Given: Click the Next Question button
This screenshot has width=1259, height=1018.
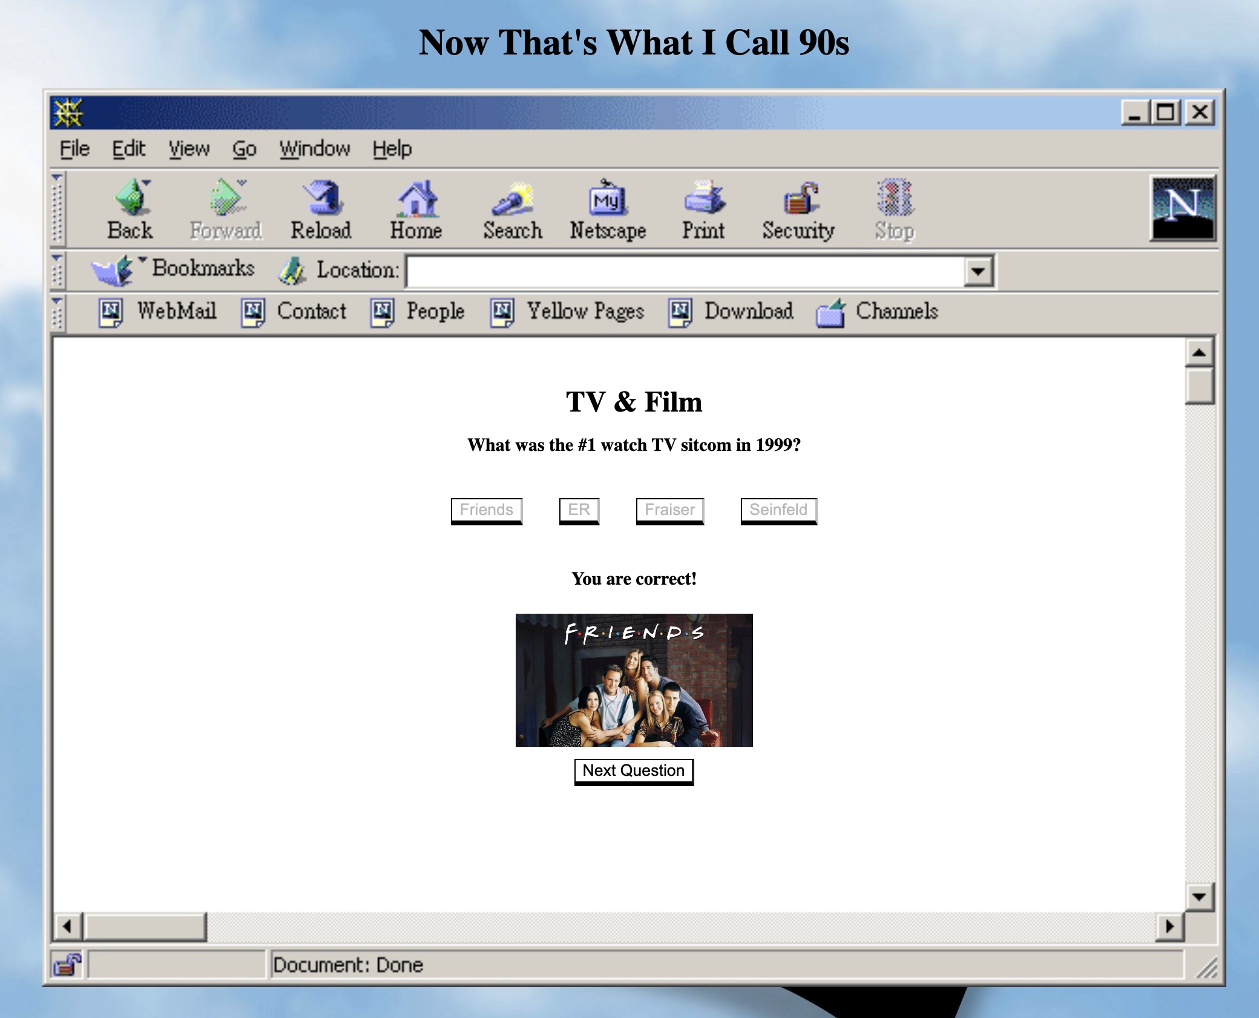Looking at the screenshot, I should pyautogui.click(x=634, y=771).
